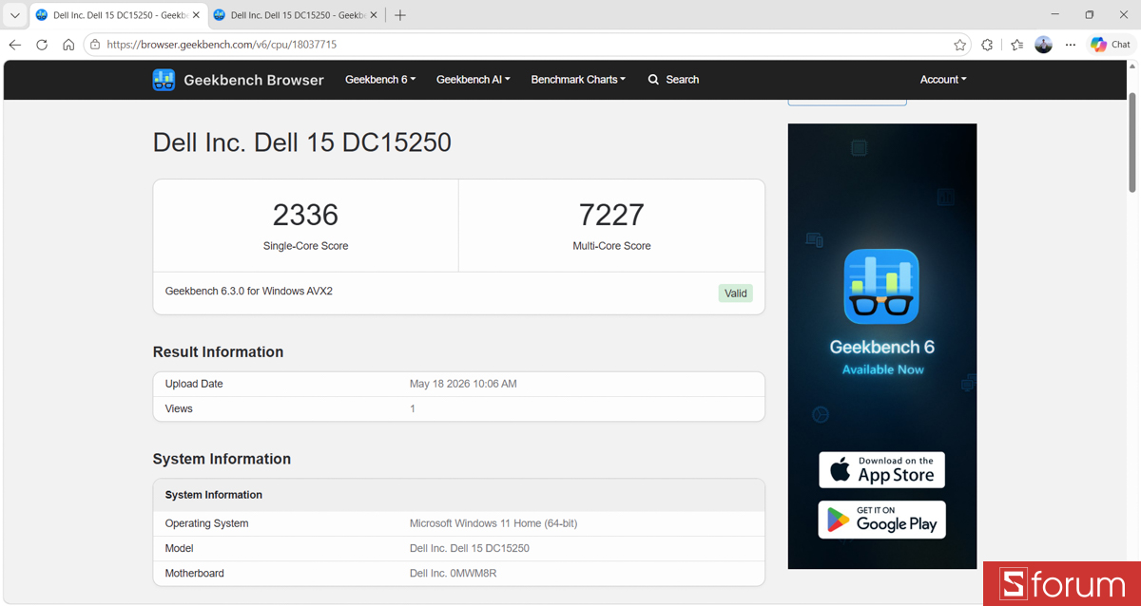This screenshot has height=606, width=1141.
Task: Open a new tab with the plus icon
Action: [x=400, y=15]
